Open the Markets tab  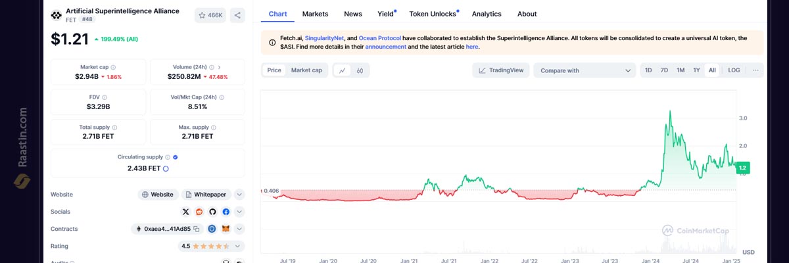pos(315,14)
